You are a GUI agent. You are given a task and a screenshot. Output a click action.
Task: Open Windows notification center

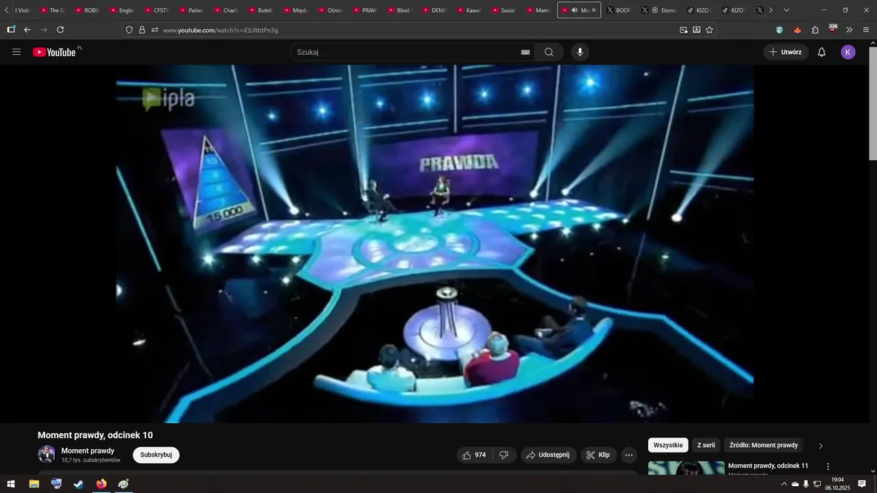(862, 484)
